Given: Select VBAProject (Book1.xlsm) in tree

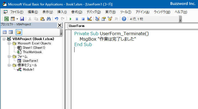Looking at the screenshot, I should (33, 39).
